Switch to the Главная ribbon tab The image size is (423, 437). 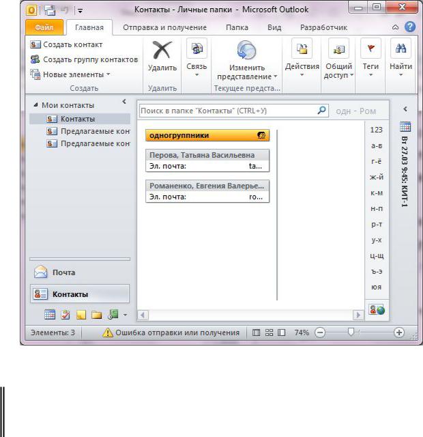89,27
